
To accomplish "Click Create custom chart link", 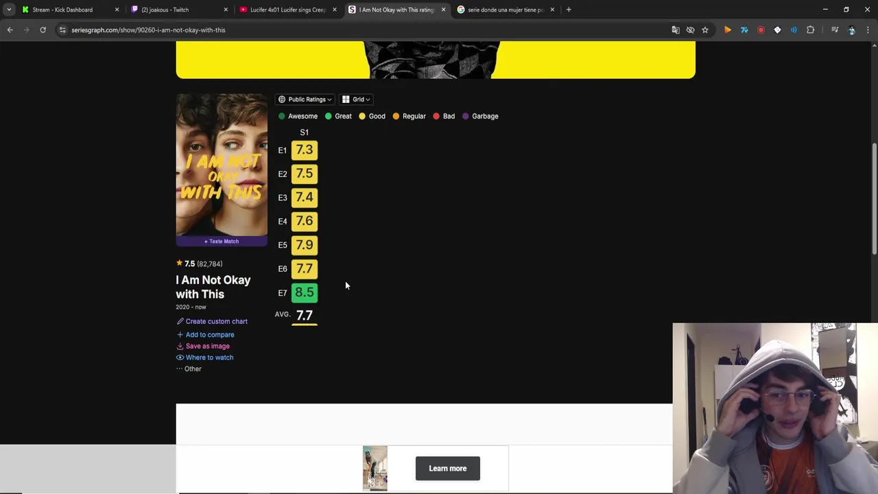I will tap(216, 322).
